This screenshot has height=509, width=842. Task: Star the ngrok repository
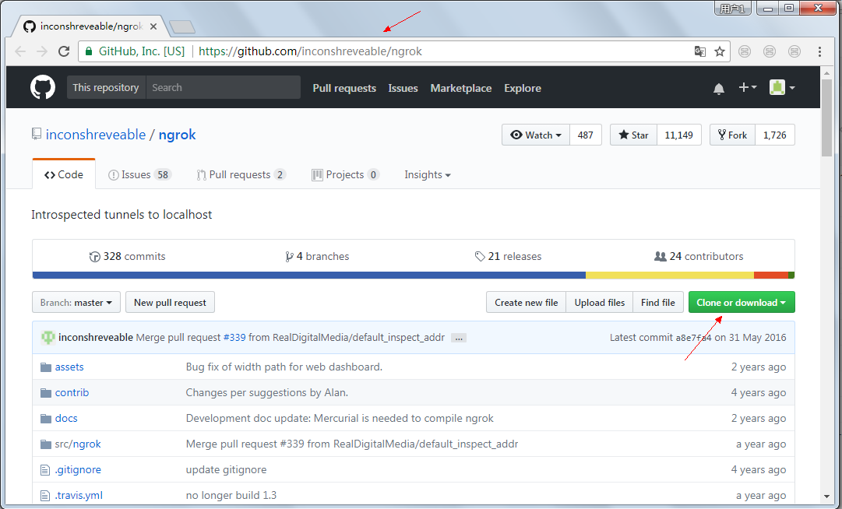633,135
